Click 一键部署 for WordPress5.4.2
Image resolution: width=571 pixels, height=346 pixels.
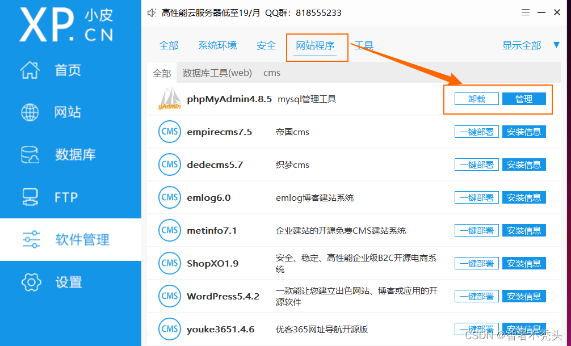point(476,296)
